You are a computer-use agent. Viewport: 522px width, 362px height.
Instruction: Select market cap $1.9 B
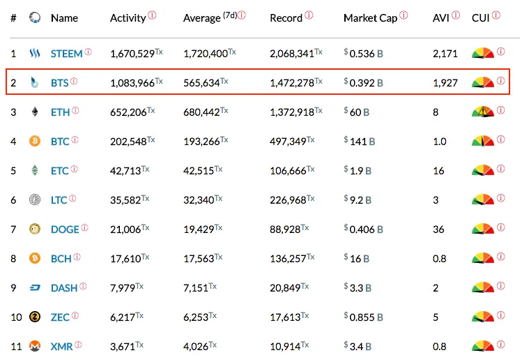pos(358,170)
